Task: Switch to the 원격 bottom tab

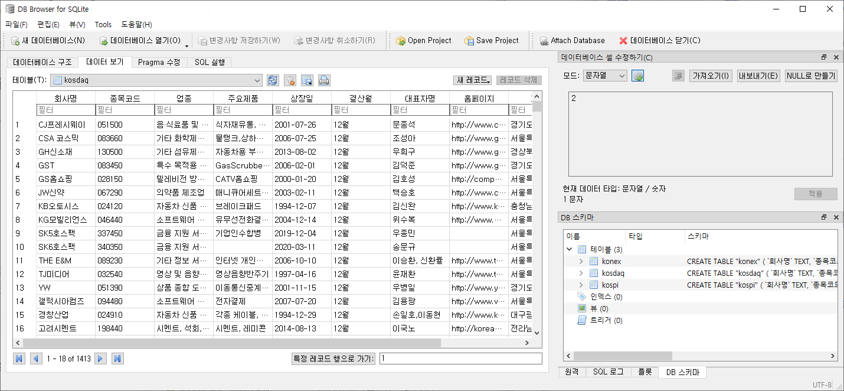Action: (x=572, y=372)
